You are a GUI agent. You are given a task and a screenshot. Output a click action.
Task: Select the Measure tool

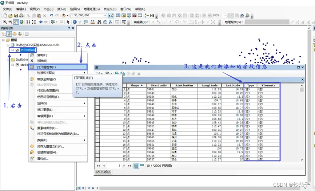click(x=92, y=22)
